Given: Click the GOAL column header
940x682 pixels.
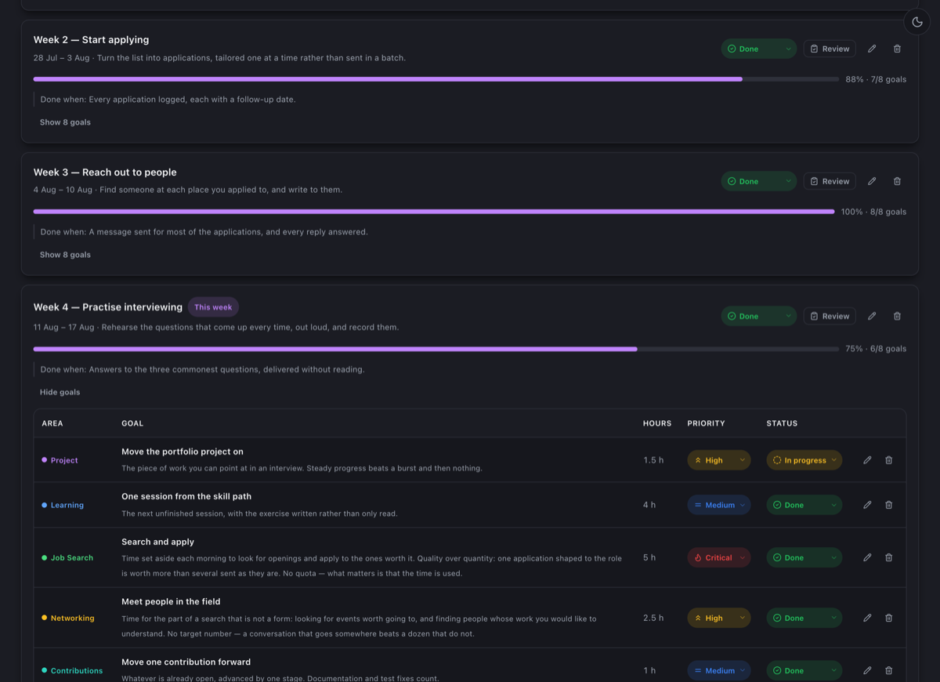Looking at the screenshot, I should (132, 423).
